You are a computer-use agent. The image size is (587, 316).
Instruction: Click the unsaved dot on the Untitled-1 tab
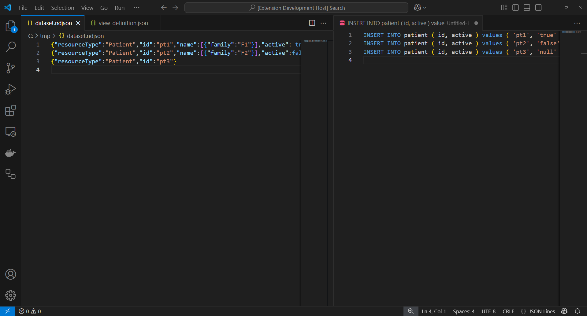(x=476, y=23)
